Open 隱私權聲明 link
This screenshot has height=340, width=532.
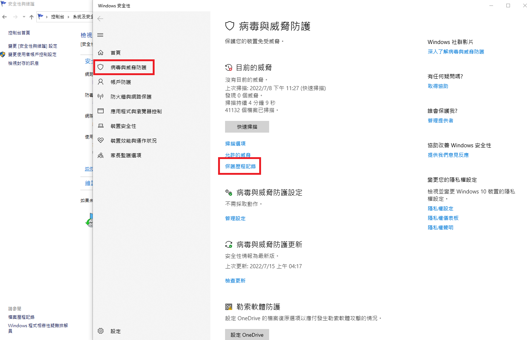[x=441, y=228]
